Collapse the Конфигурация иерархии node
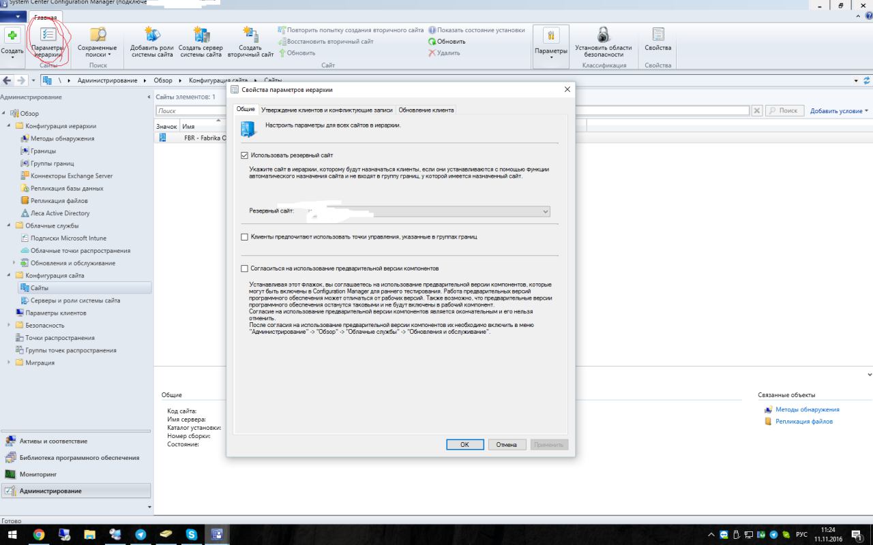Screen dimensions: 873x545 (x=10, y=126)
